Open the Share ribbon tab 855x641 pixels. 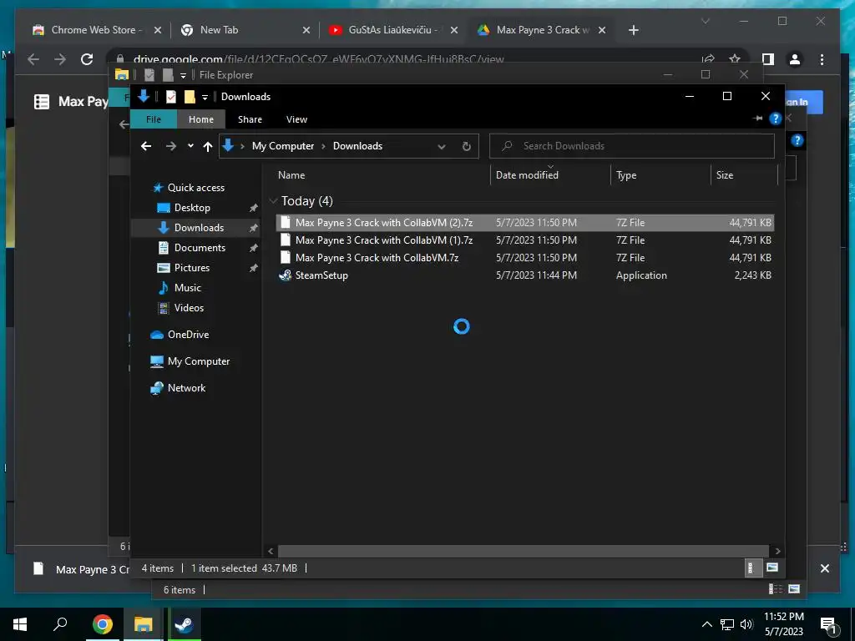250,119
